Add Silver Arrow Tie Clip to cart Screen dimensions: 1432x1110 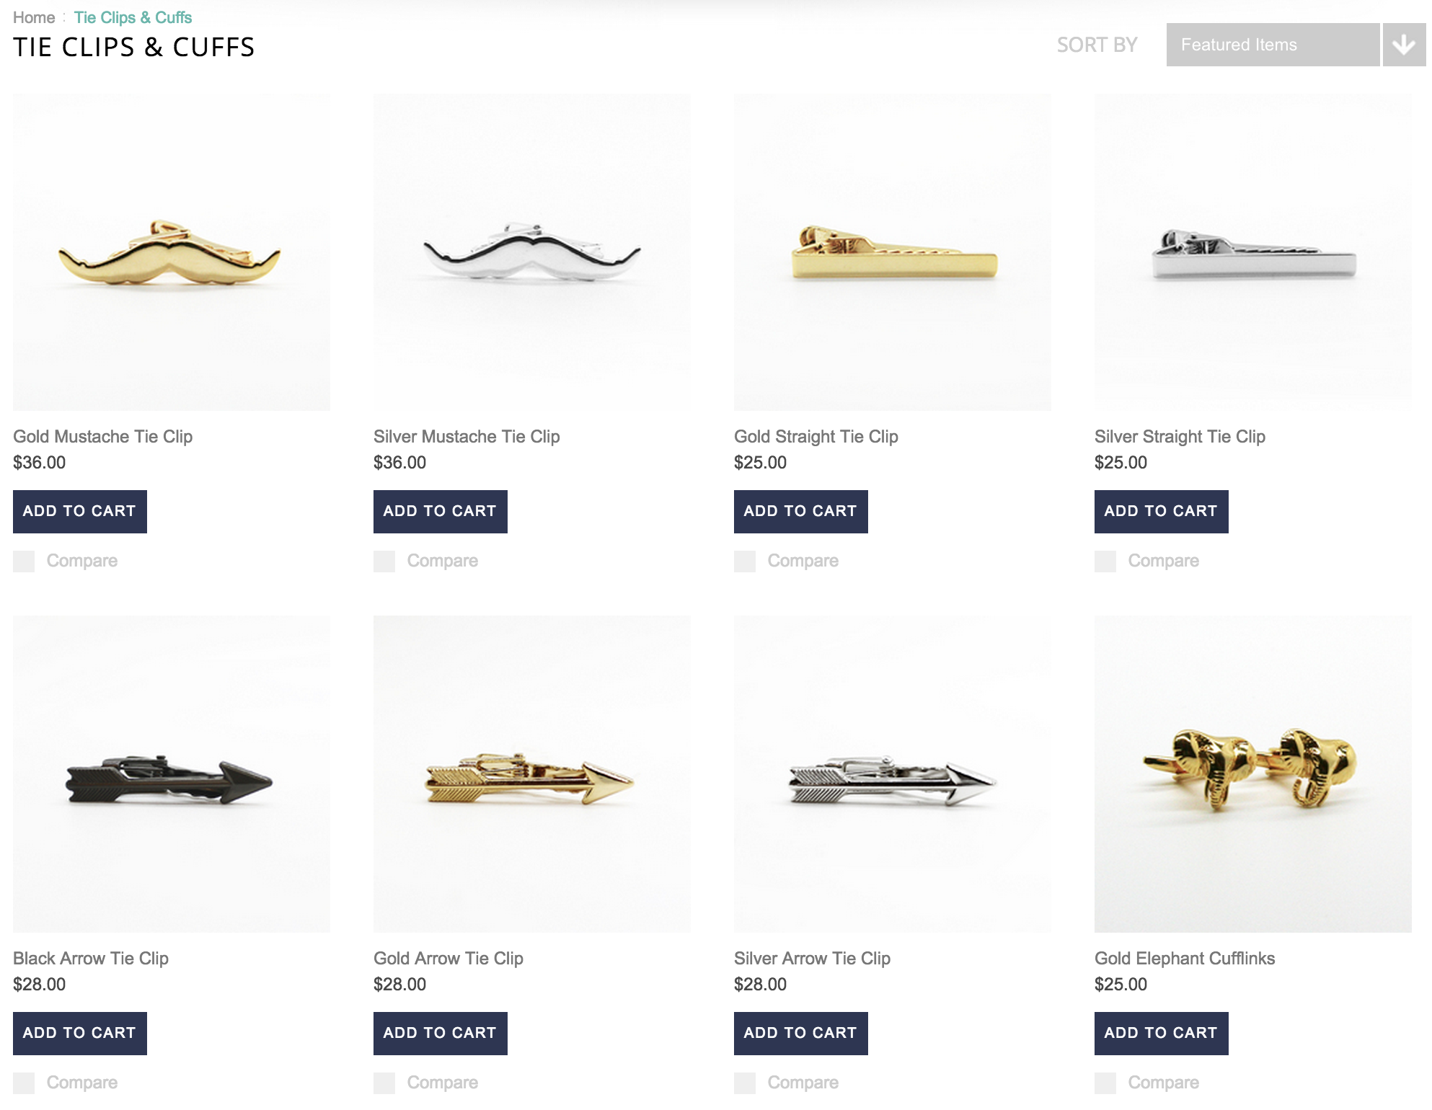801,1034
